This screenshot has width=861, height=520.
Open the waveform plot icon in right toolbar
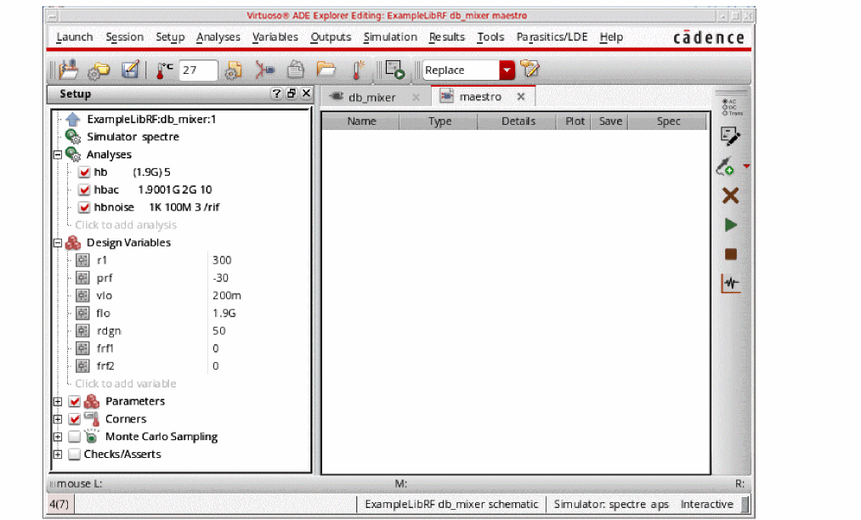coord(730,283)
